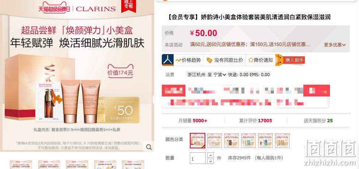
Task: Open the 宁波 destination dropdown
Action: pyautogui.click(x=220, y=74)
